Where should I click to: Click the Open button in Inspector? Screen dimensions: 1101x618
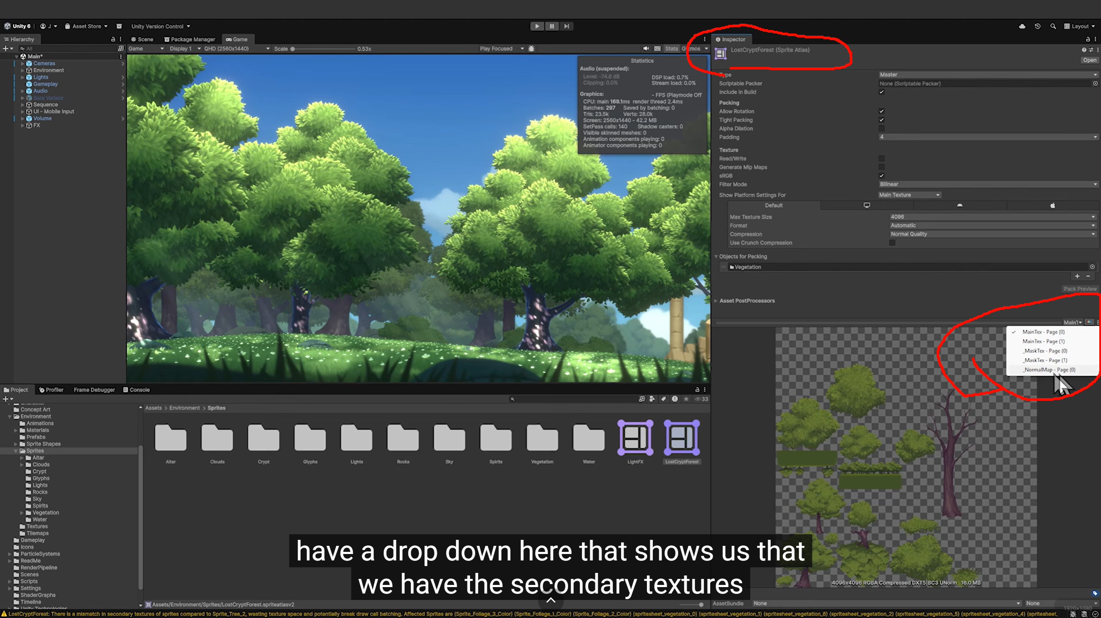coord(1089,60)
